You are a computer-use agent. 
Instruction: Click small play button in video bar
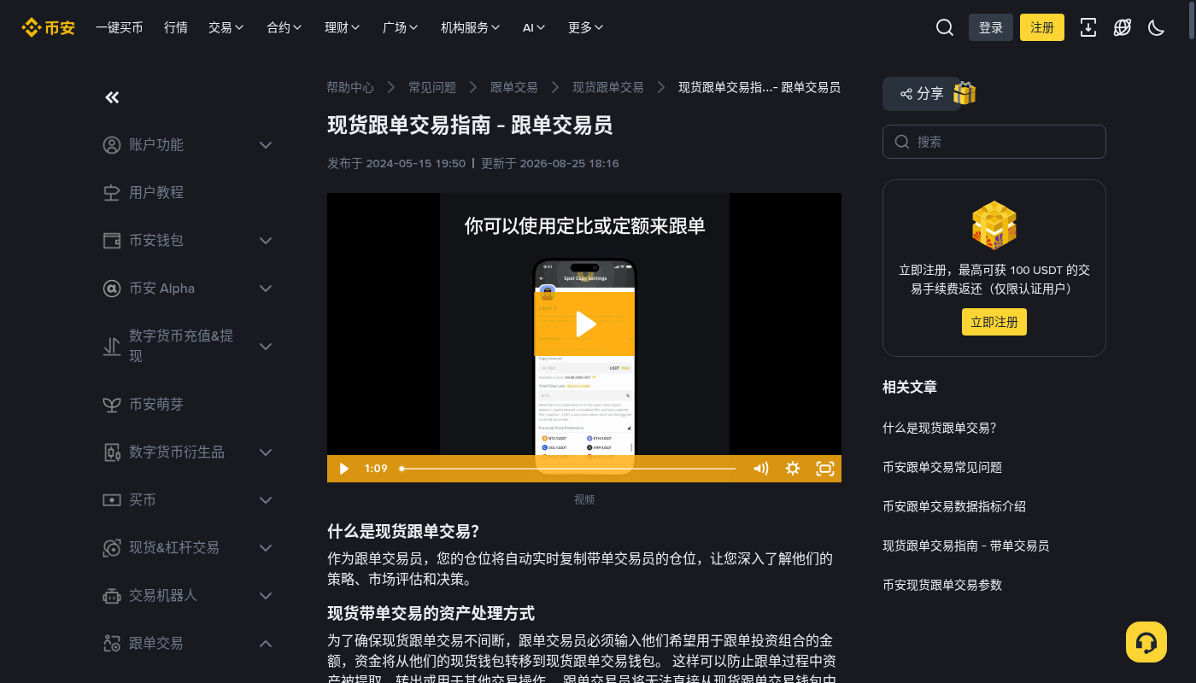point(344,468)
